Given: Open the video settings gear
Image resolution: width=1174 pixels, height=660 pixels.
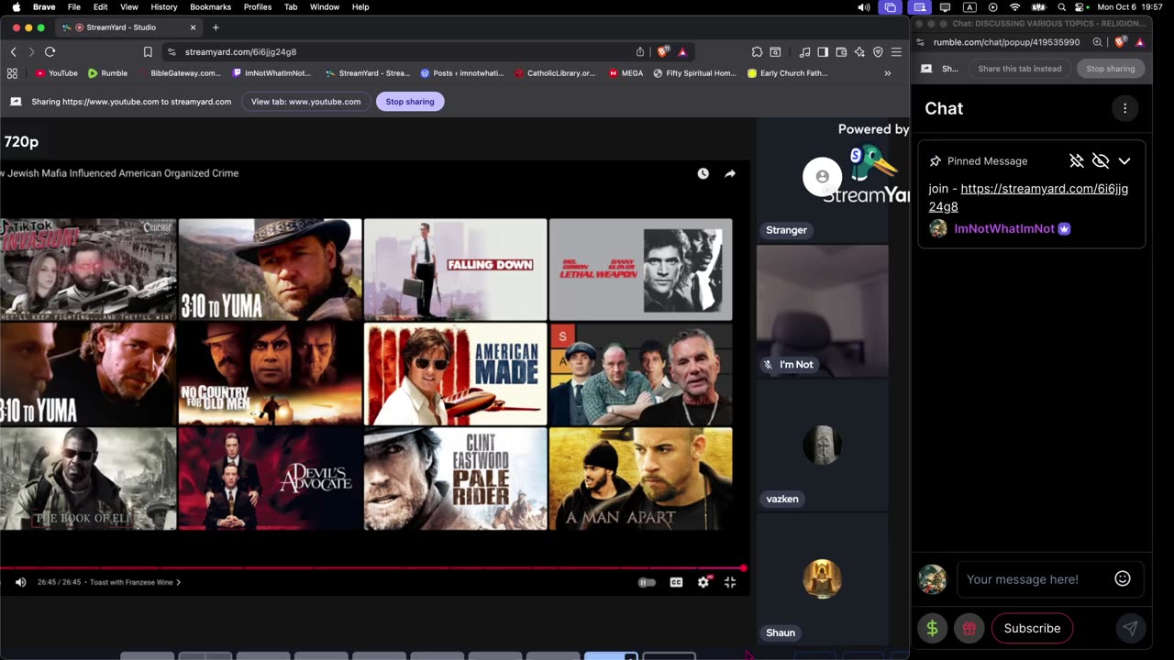Looking at the screenshot, I should click(703, 582).
